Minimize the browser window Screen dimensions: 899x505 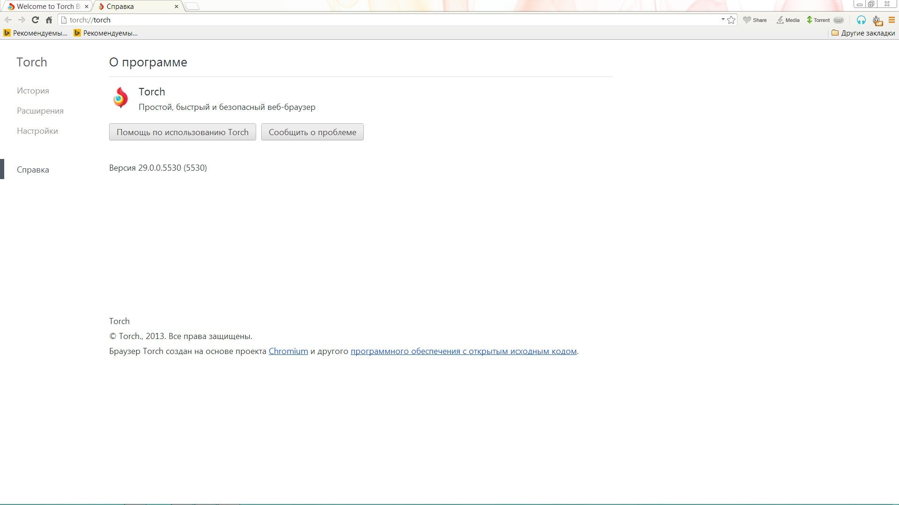[860, 4]
